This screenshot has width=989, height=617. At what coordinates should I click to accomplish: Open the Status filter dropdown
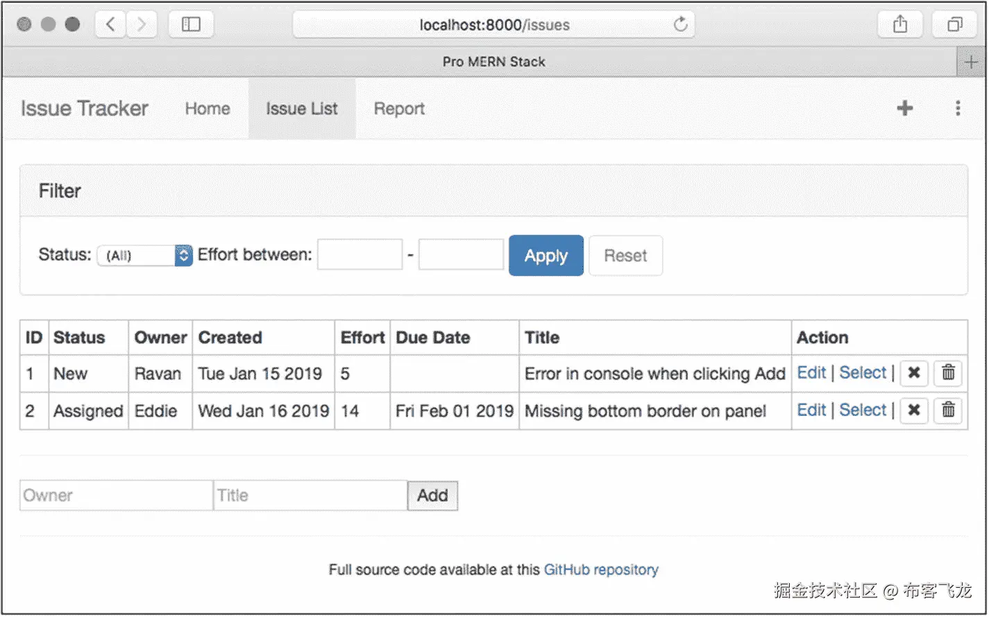pos(144,255)
